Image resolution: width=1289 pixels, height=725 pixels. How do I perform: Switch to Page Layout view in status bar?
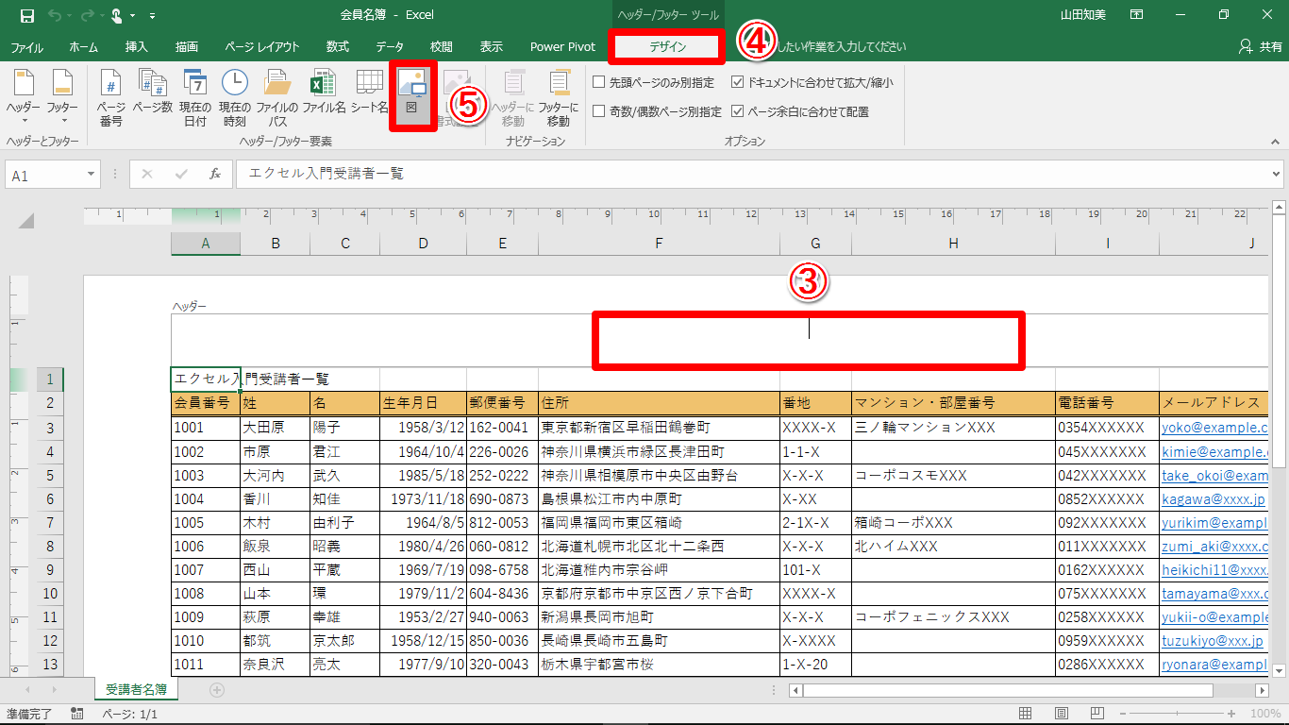(1062, 714)
